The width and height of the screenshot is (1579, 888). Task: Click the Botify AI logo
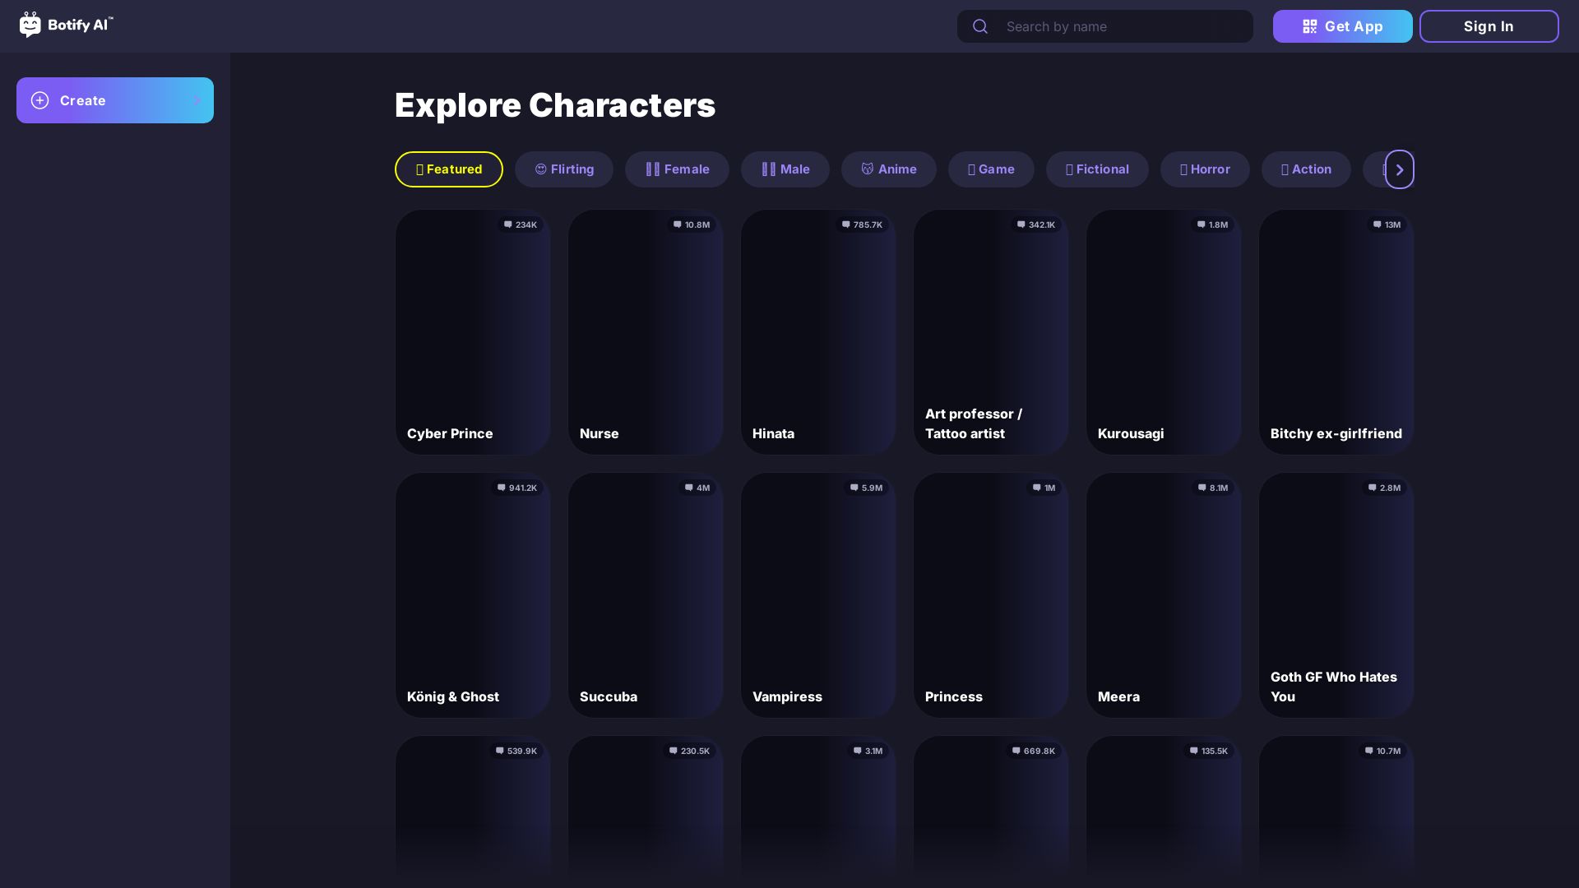(x=66, y=25)
